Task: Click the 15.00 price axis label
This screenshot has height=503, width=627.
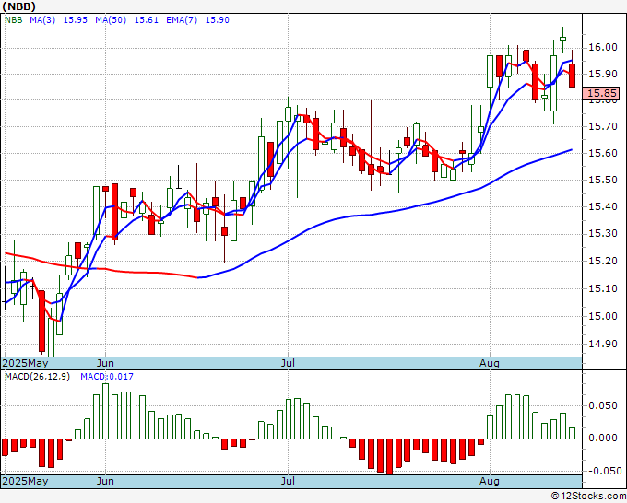Action: pyautogui.click(x=603, y=316)
